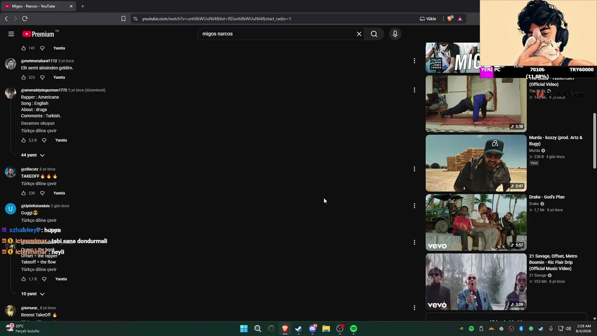The width and height of the screenshot is (597, 336).
Task: Open the @torturar_ profile avatar
Action: pos(10,311)
